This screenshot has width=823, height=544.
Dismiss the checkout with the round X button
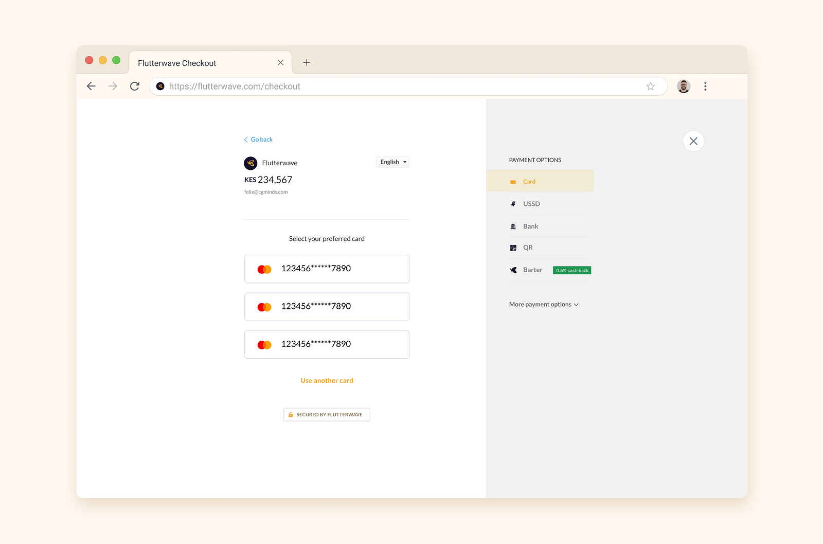693,141
